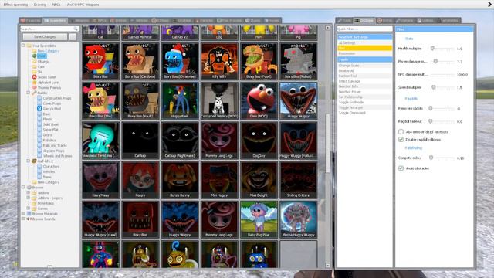Click the spawn grid scrollbar down arrow
The height and width of the screenshot is (278, 494).
click(x=327, y=266)
